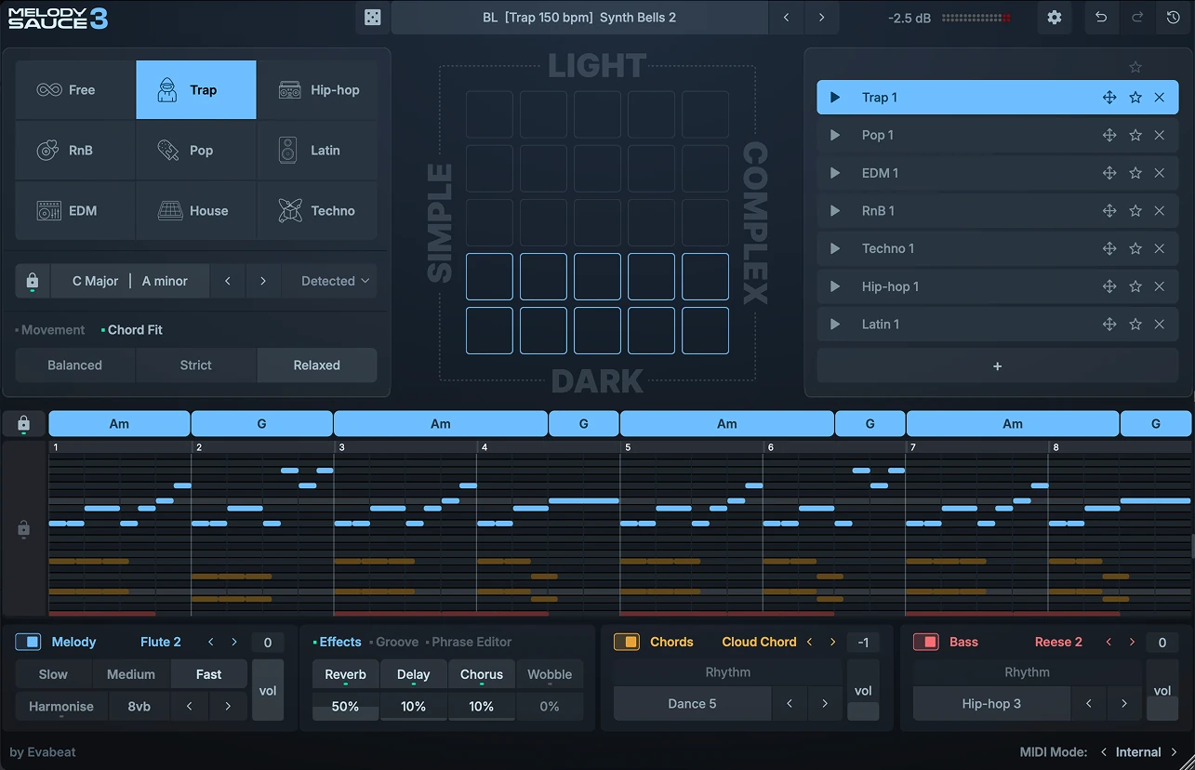Click the key lock icon near C Major
Viewport: 1195px width, 770px height.
pos(32,280)
